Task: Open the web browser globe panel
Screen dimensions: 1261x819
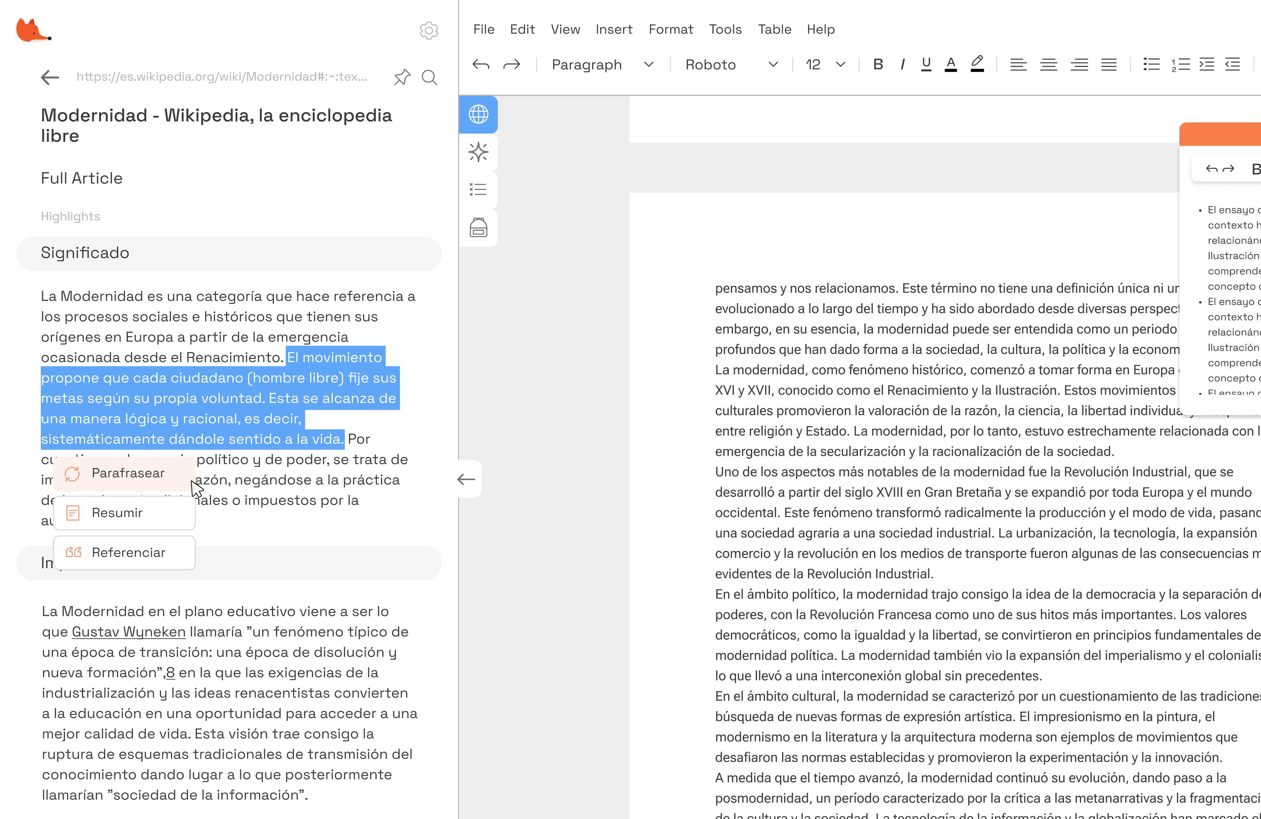Action: [x=478, y=114]
